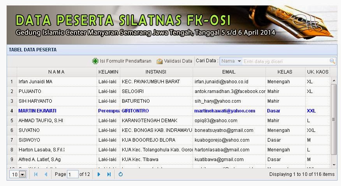Sort by EMAIL column header
Screen dimensions: 341x186
point(229,72)
